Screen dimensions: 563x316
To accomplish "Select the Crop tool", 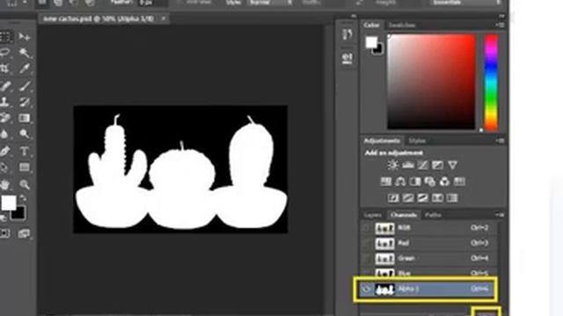I will 5,68.
